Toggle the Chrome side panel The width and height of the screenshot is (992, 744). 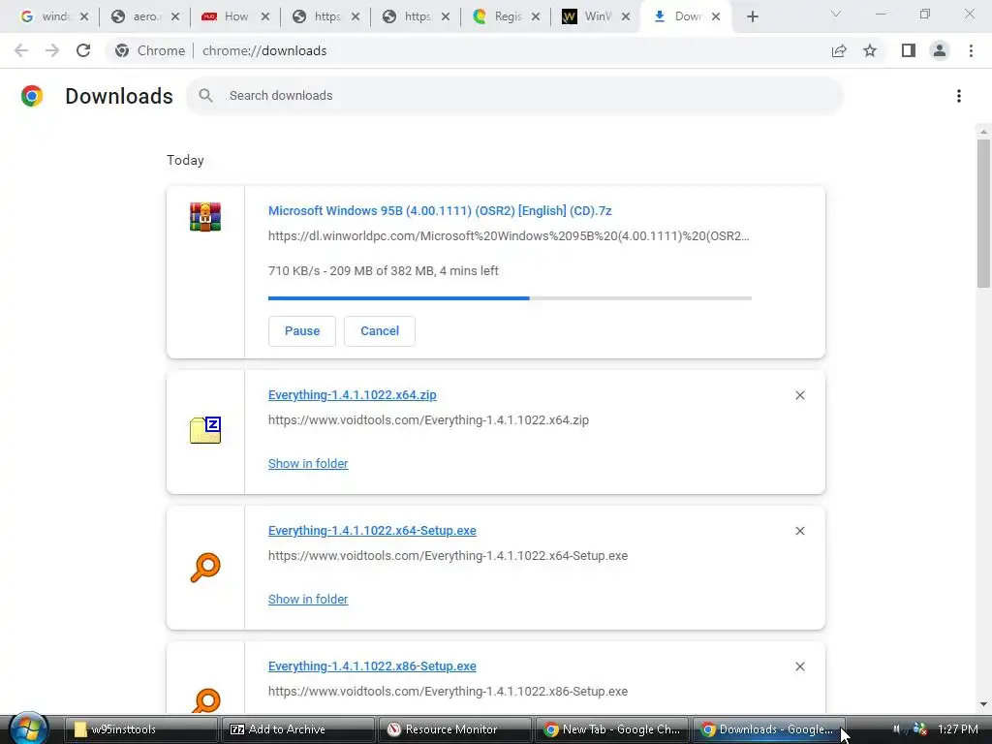[909, 50]
